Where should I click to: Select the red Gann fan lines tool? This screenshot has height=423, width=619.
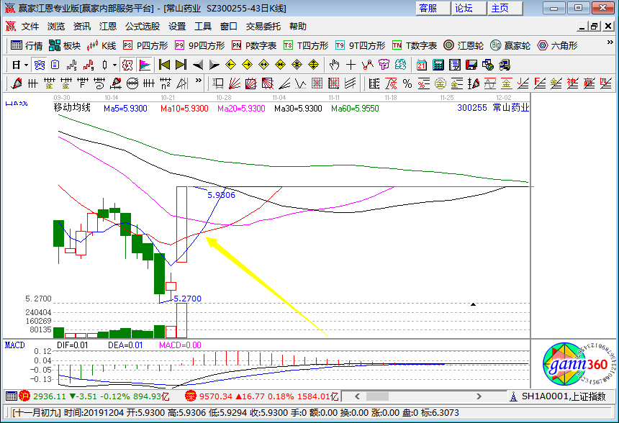[x=235, y=83]
